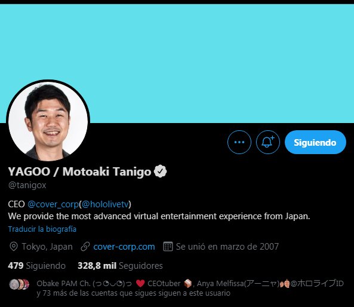The width and height of the screenshot is (354, 307).
Task: Click the location pin icon near Tokyo
Action: click(14, 247)
